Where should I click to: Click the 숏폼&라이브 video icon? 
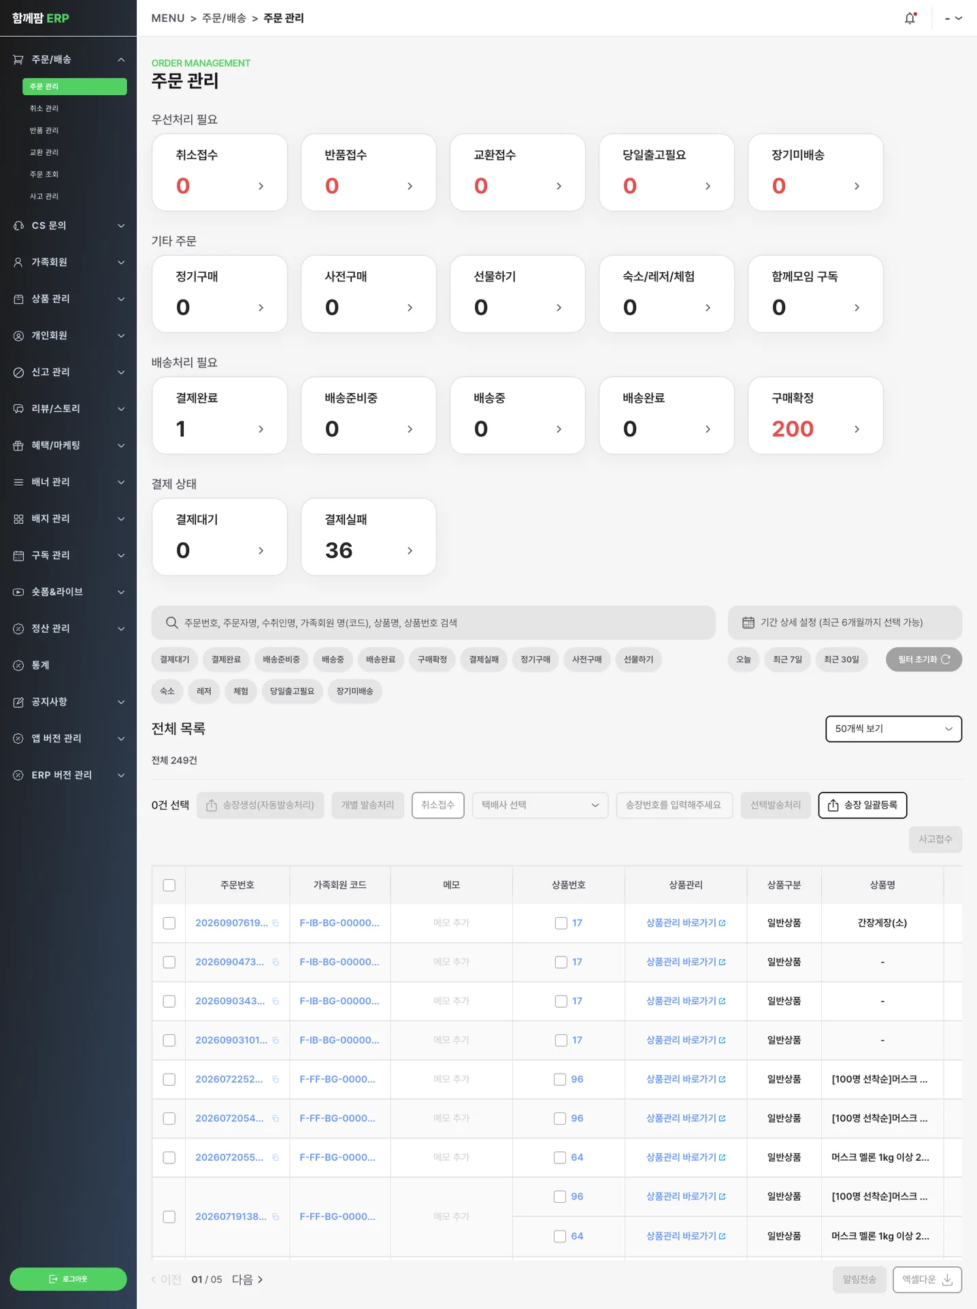point(18,592)
